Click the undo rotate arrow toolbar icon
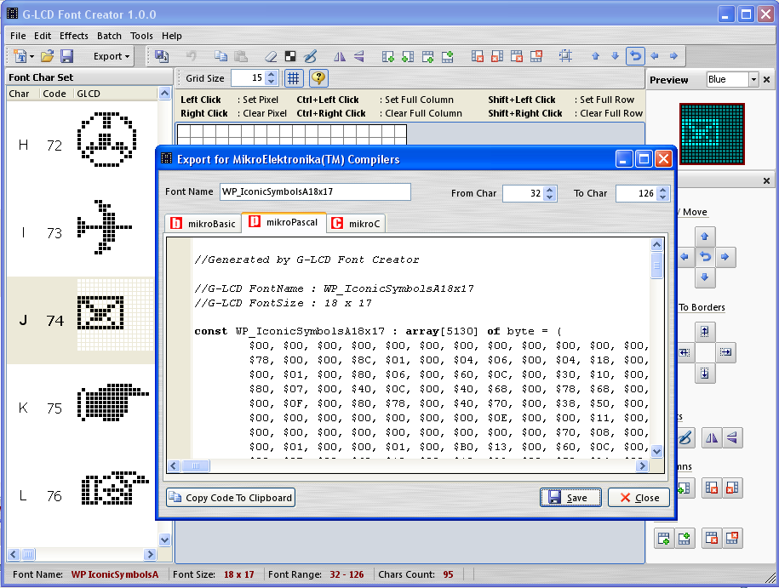The height and width of the screenshot is (588, 779). (x=635, y=56)
